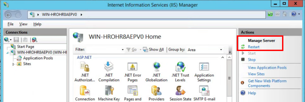The width and height of the screenshot is (305, 102).
Task: Open .NET Authorization Rules feature
Action: point(85,72)
